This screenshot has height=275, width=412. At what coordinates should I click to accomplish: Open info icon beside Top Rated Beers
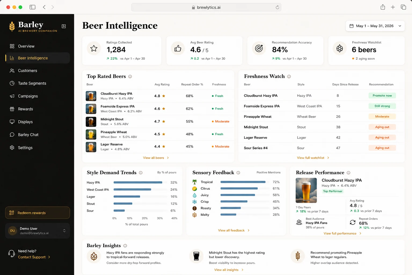point(130,77)
